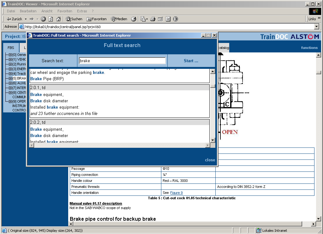The width and height of the screenshot is (323, 234).
Task: Expand the [9] OPER tree node
Action: [x=10, y=101]
